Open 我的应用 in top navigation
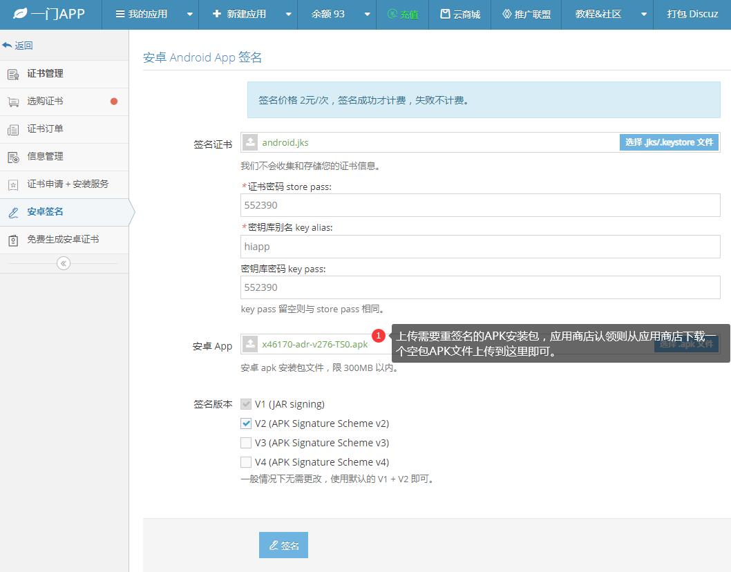Viewport: 731px width, 572px height. click(x=147, y=14)
